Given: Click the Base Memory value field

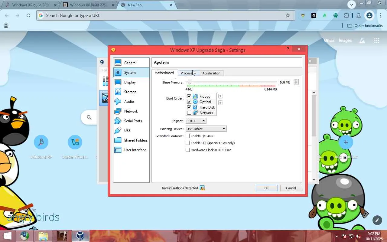Looking at the screenshot, I should coord(286,82).
